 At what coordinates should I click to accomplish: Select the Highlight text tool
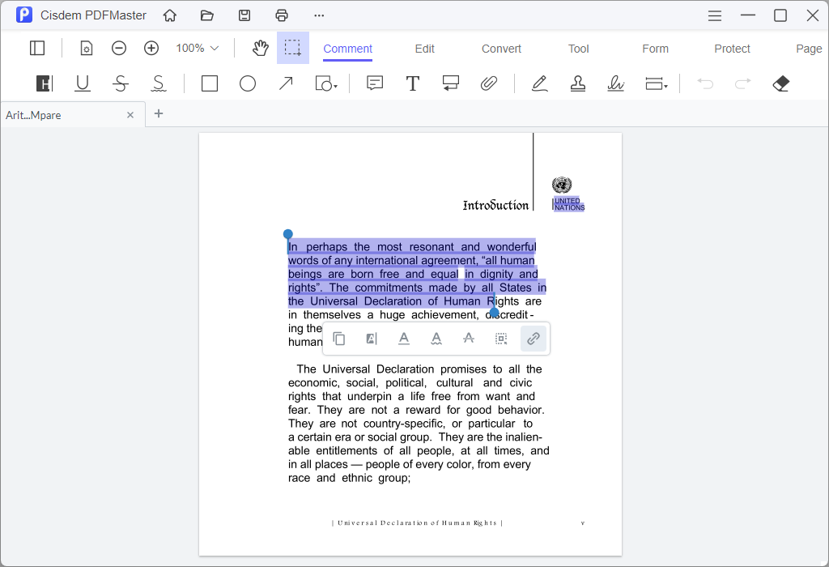tap(44, 83)
